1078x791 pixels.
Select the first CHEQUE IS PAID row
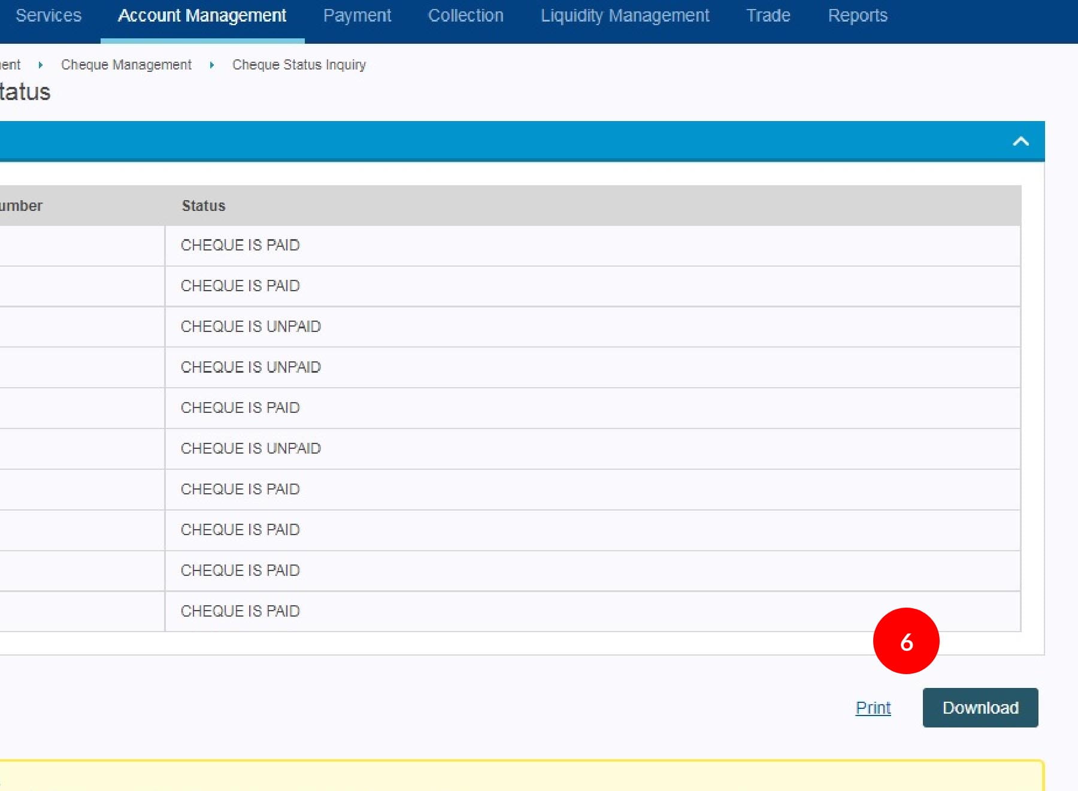click(240, 245)
